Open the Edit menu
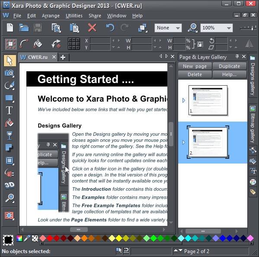 pos(32,16)
